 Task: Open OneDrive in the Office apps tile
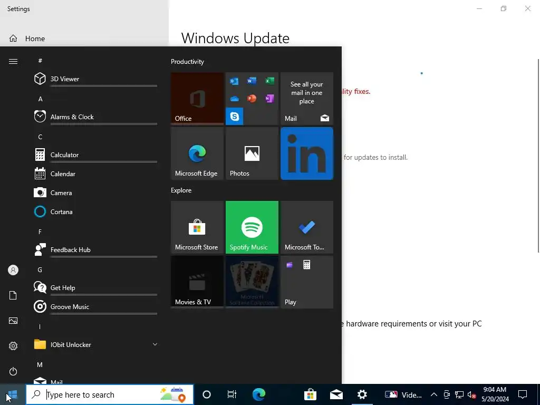235,99
